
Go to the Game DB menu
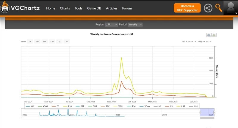pyautogui.click(x=94, y=8)
